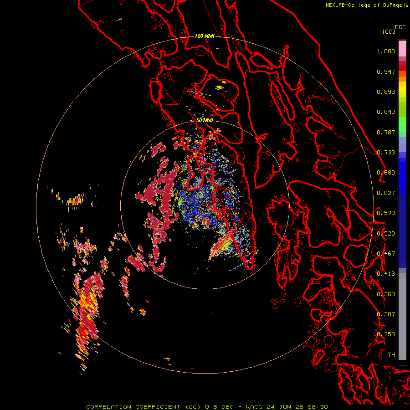
Task: Click the 0.787 scale value
Action: (x=386, y=132)
